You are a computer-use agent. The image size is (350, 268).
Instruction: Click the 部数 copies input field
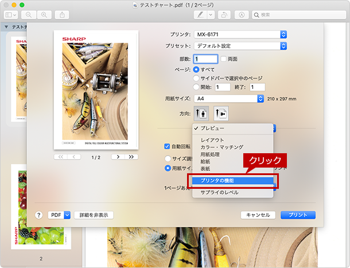coord(205,59)
